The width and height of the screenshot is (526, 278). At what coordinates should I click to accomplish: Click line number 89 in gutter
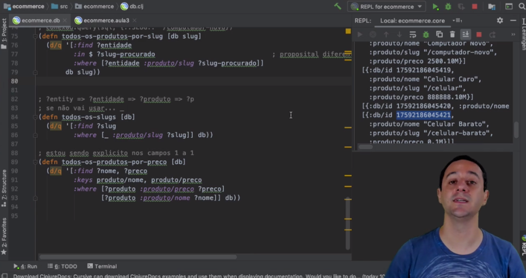point(14,162)
